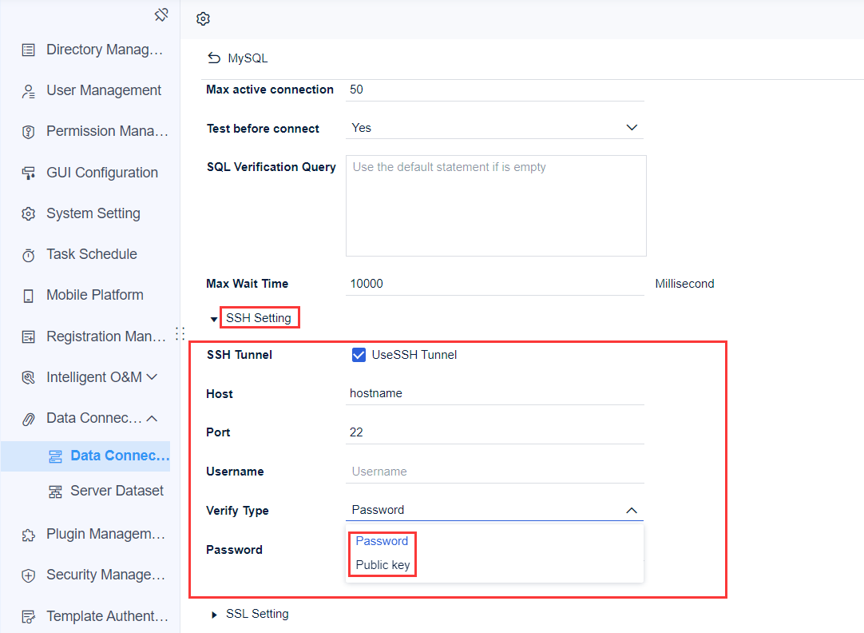Go back using the MySQL return arrow
Viewport: 864px width, 633px height.
(212, 58)
